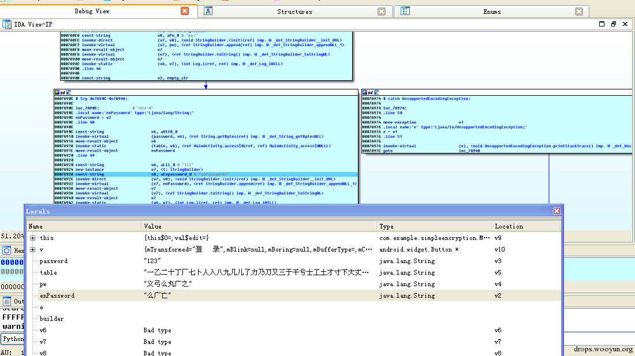The image size is (635, 356).
Task: Click the Output window panel icon
Action: click(x=7, y=301)
